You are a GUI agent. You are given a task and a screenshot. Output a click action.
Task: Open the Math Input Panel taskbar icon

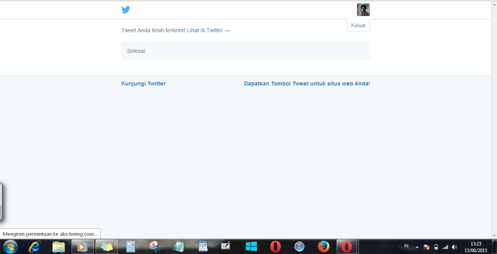pos(225,246)
